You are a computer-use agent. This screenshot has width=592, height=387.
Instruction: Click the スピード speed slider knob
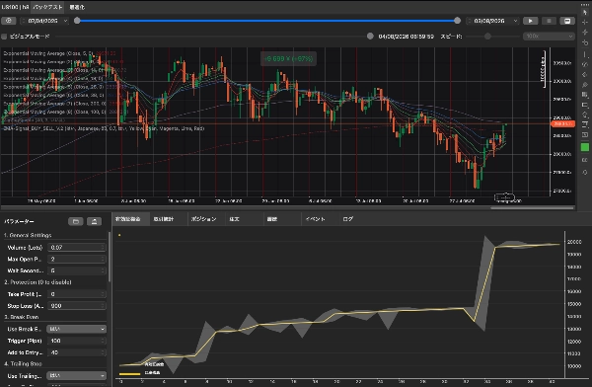point(487,37)
